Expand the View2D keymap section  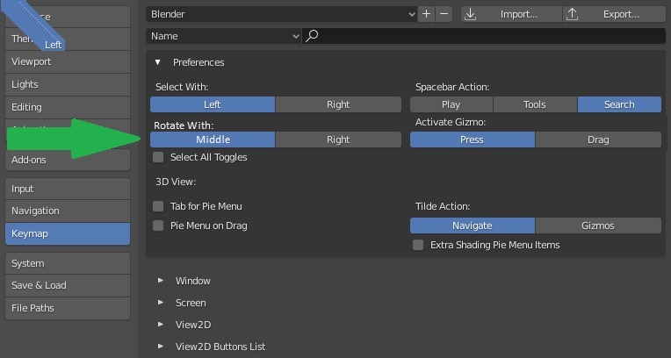coord(161,324)
